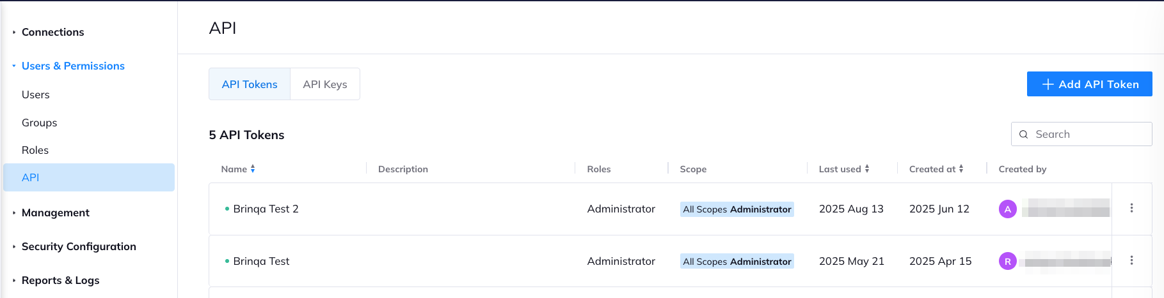Click the 2025 Aug 13 last used date
Image resolution: width=1164 pixels, height=298 pixels.
pos(851,209)
